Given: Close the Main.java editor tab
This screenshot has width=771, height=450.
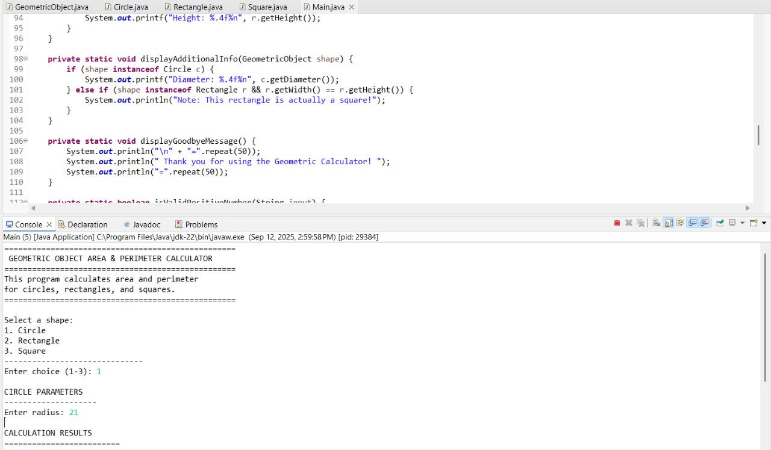Looking at the screenshot, I should coord(352,7).
